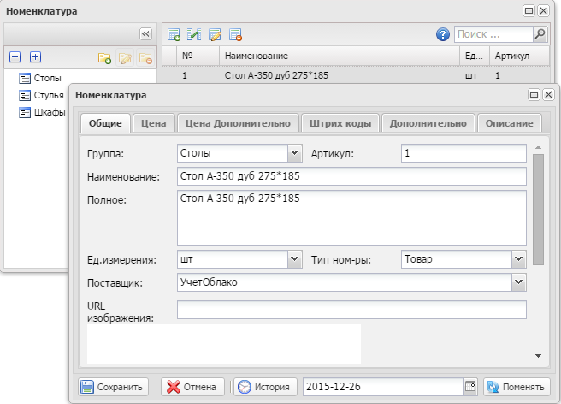
Task: Click the date field 2015-12-26
Action: (383, 387)
